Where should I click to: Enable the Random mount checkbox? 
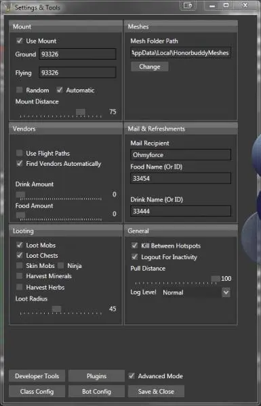pos(20,90)
